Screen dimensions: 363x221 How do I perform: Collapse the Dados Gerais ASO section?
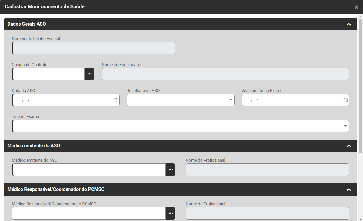(349, 24)
